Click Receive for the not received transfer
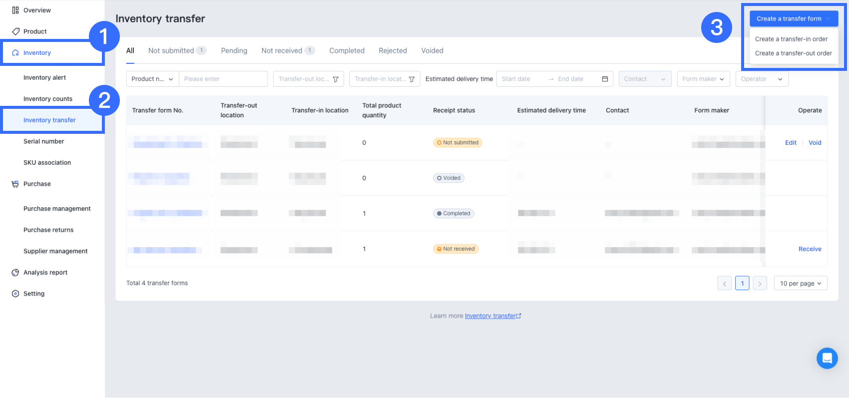This screenshot has width=849, height=398. [x=810, y=249]
